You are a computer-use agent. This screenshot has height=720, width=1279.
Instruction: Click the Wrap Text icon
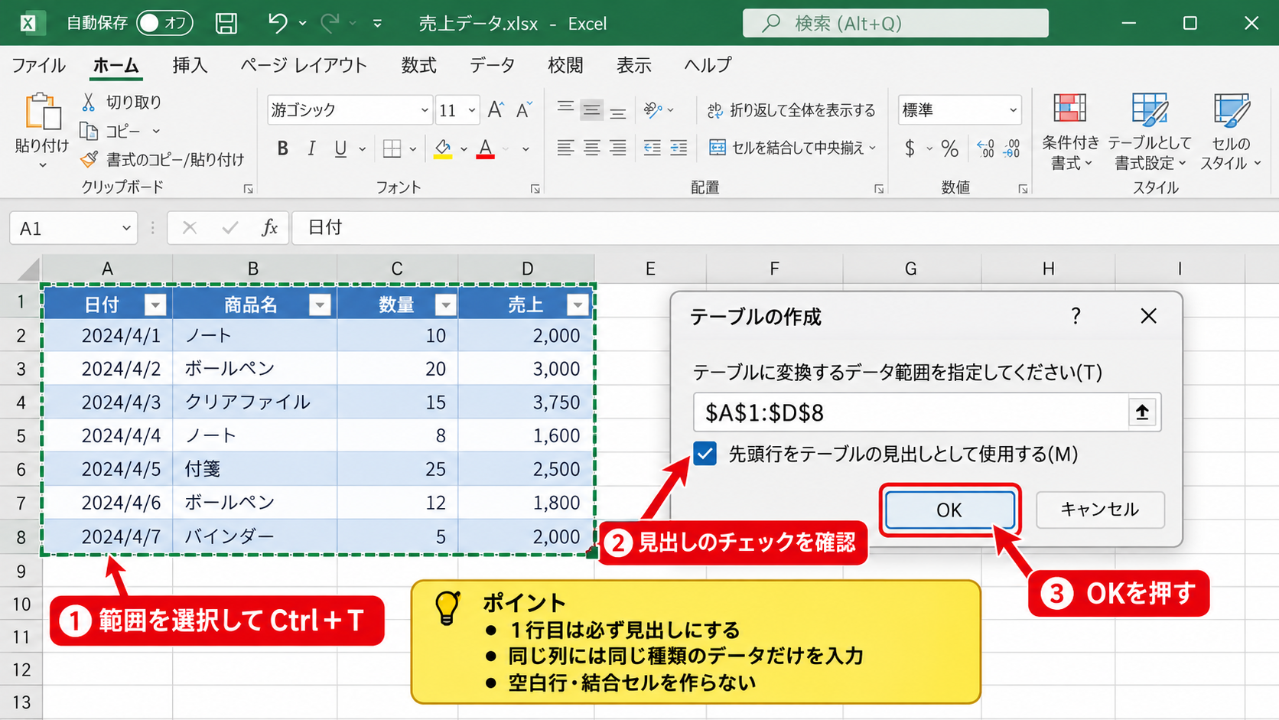(715, 110)
